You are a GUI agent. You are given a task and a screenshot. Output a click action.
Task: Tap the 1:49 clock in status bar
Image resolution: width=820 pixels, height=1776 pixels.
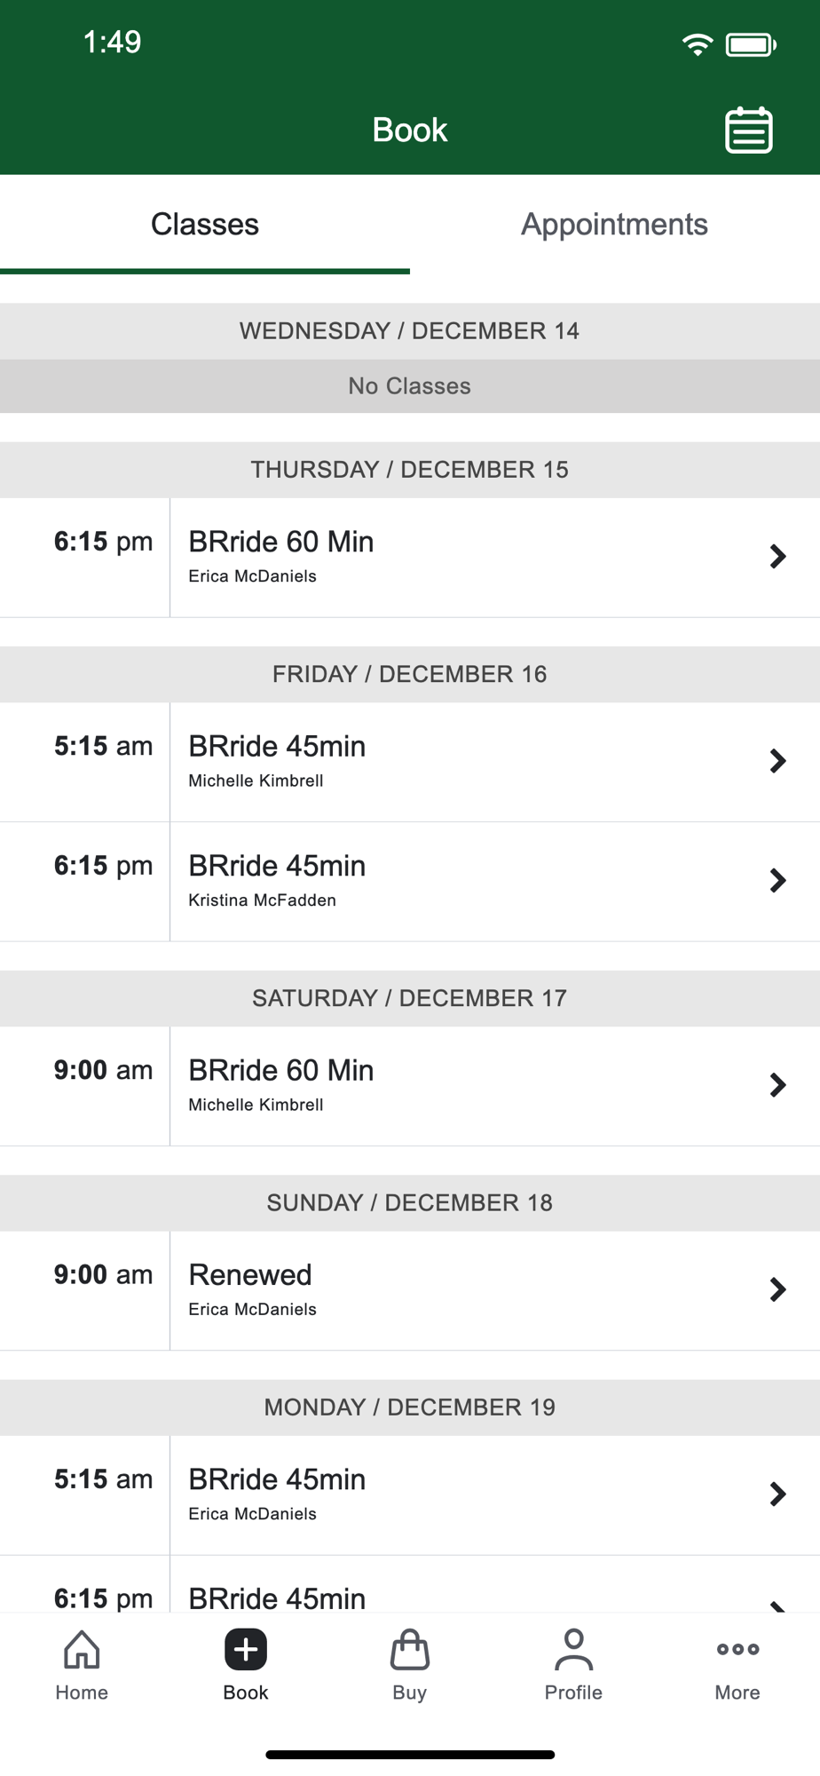pos(112,42)
